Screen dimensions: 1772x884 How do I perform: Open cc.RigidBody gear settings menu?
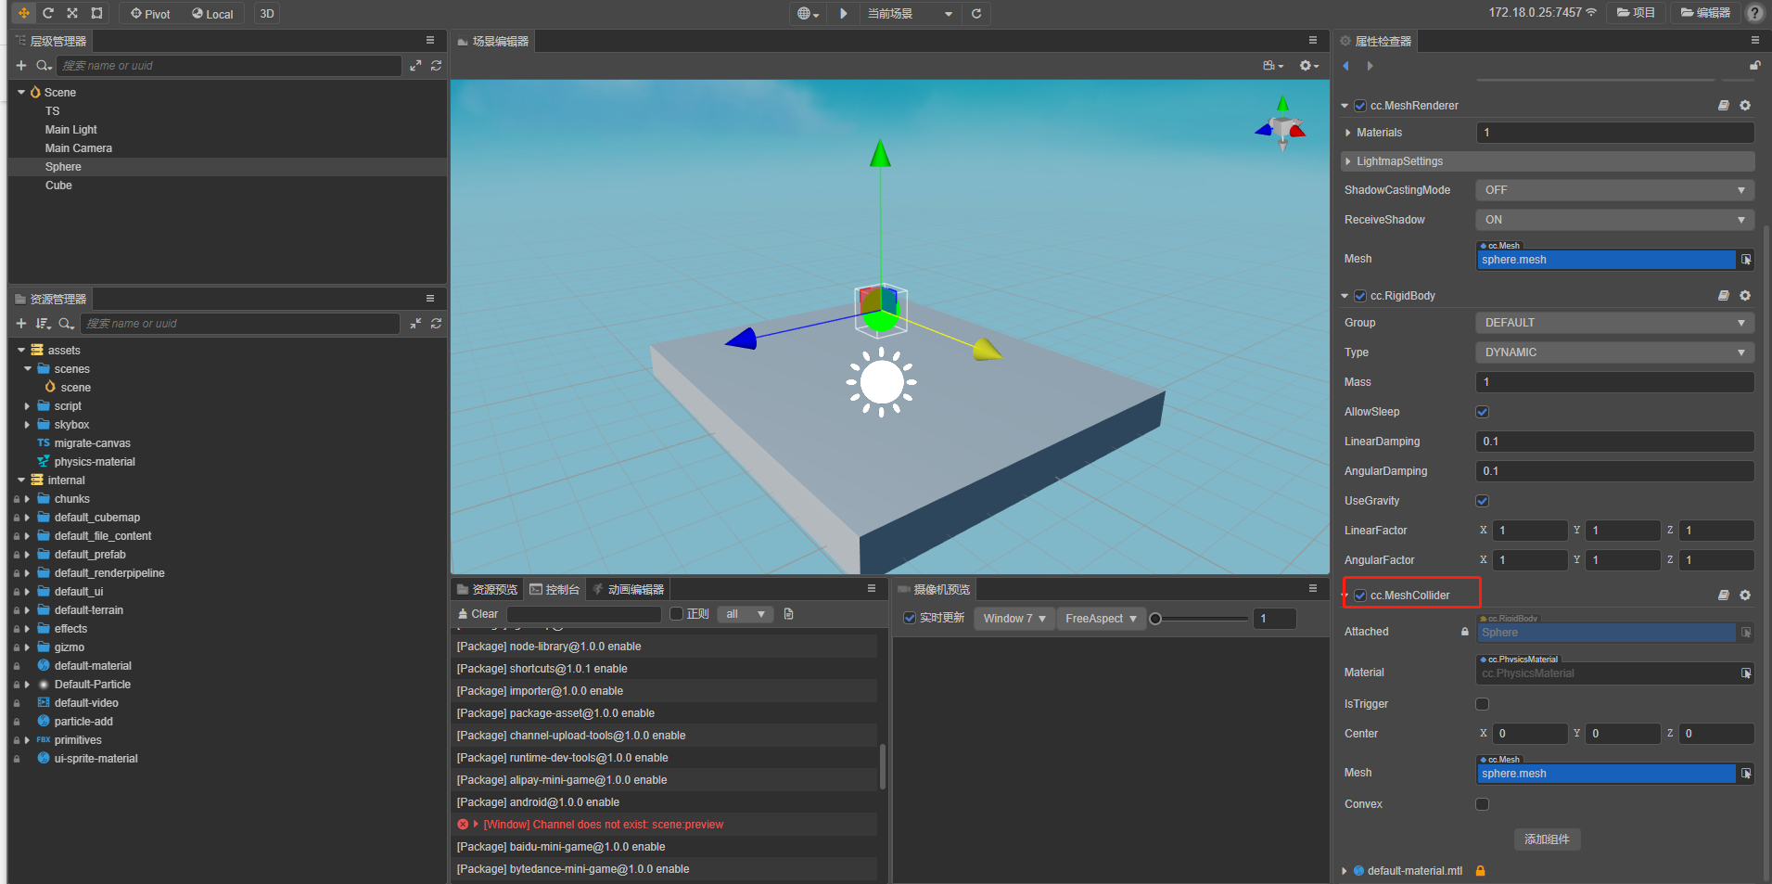pos(1745,296)
